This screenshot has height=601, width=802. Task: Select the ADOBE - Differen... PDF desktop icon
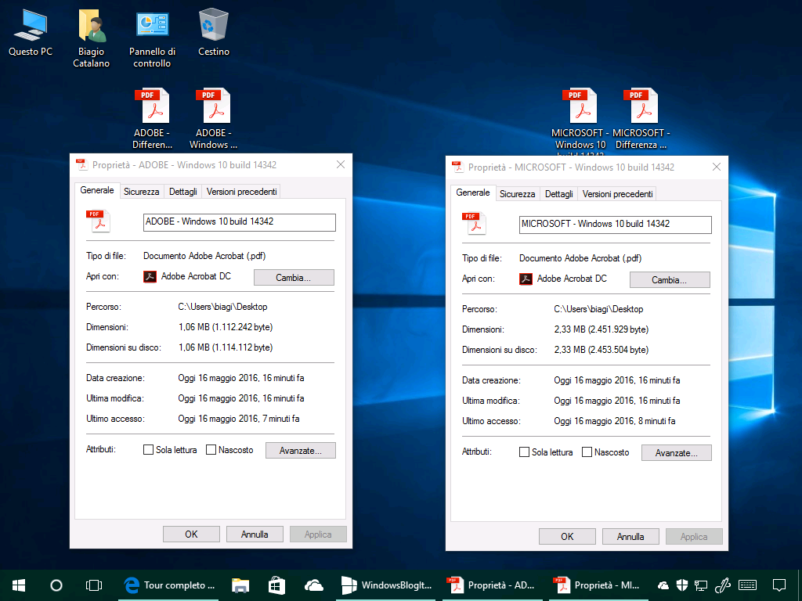152,119
